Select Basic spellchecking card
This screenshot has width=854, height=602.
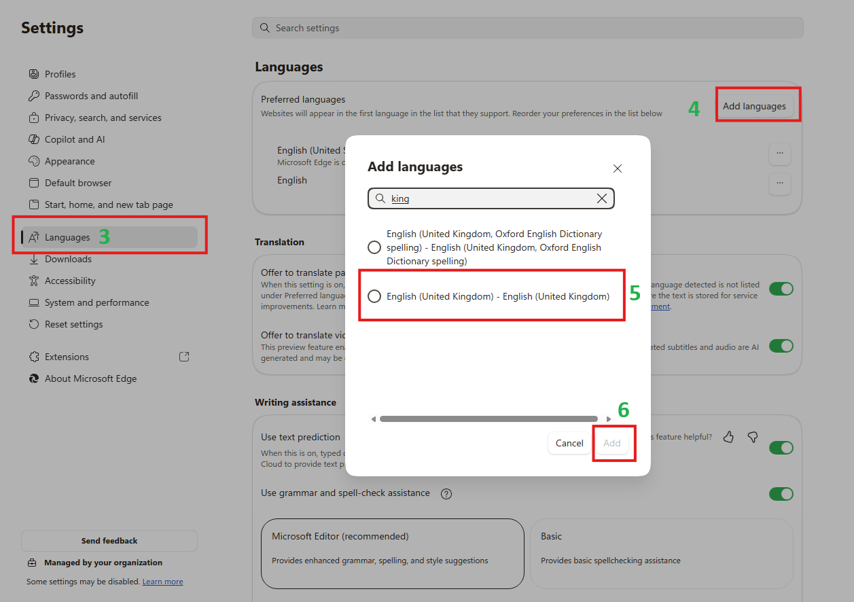point(662,554)
